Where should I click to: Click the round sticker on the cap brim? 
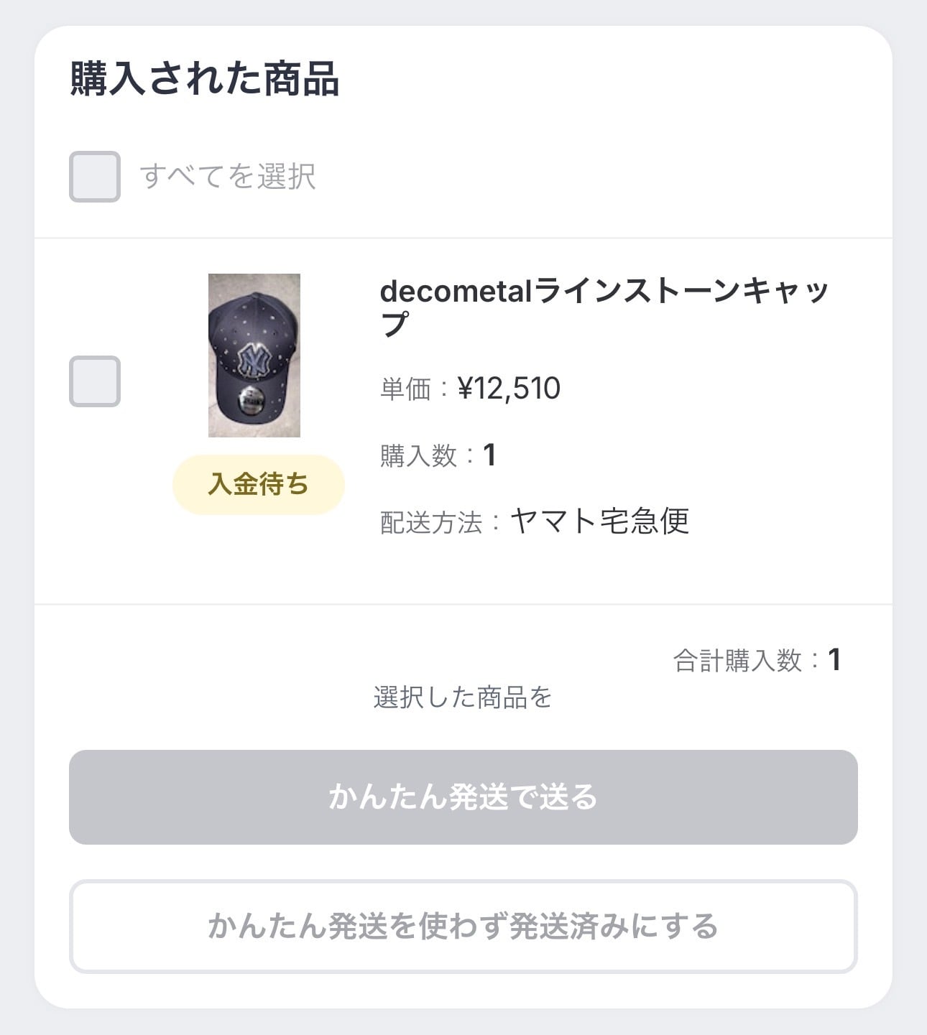(252, 401)
